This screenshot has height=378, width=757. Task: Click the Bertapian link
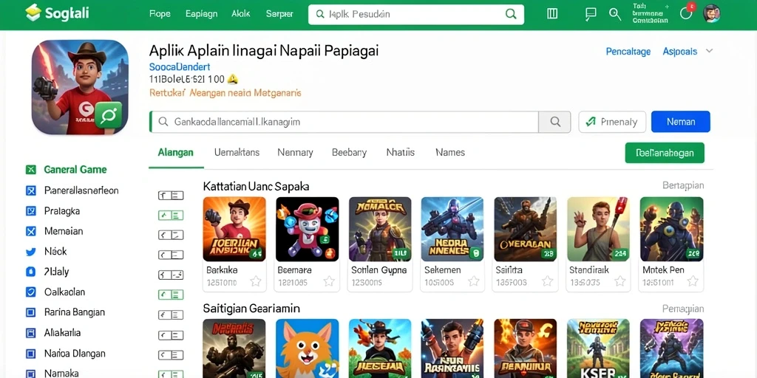click(683, 185)
